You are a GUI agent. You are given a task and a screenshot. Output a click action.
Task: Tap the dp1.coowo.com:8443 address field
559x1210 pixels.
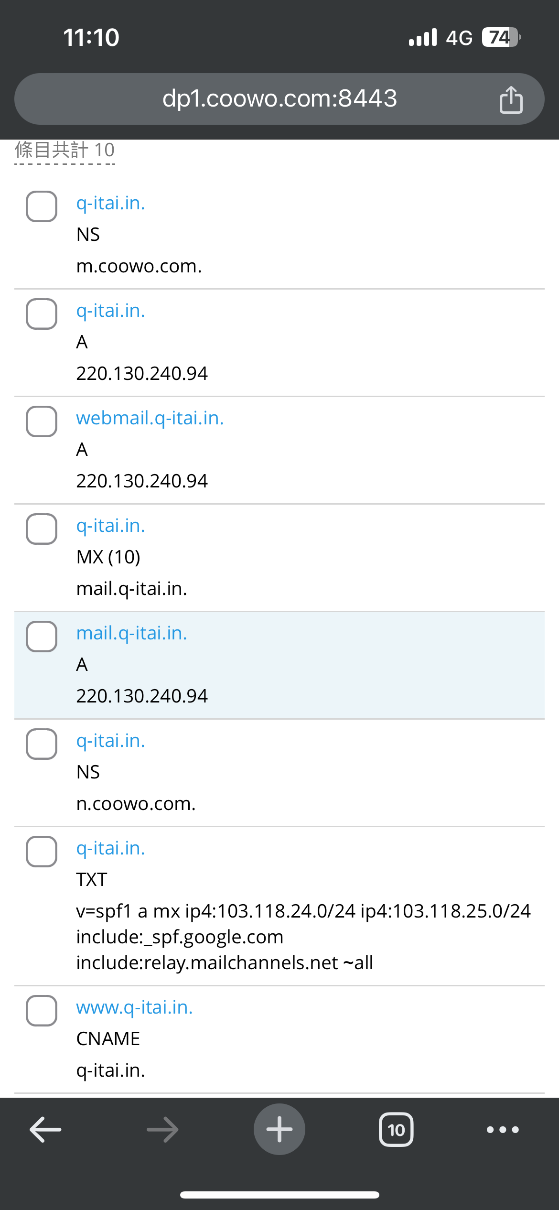point(279,98)
